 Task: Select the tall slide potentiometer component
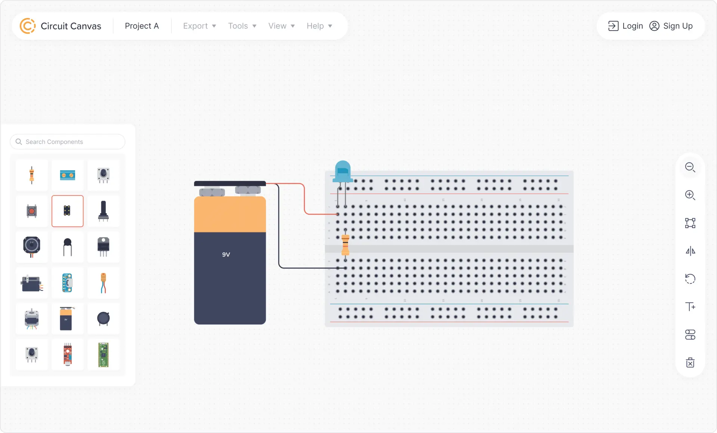coord(103,211)
